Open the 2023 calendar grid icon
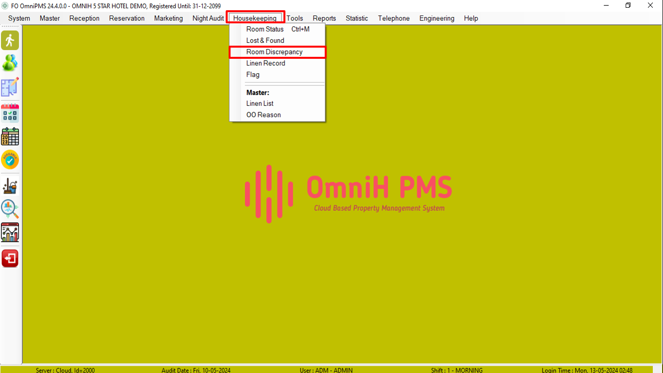Image resolution: width=663 pixels, height=373 pixels. pyautogui.click(x=10, y=136)
